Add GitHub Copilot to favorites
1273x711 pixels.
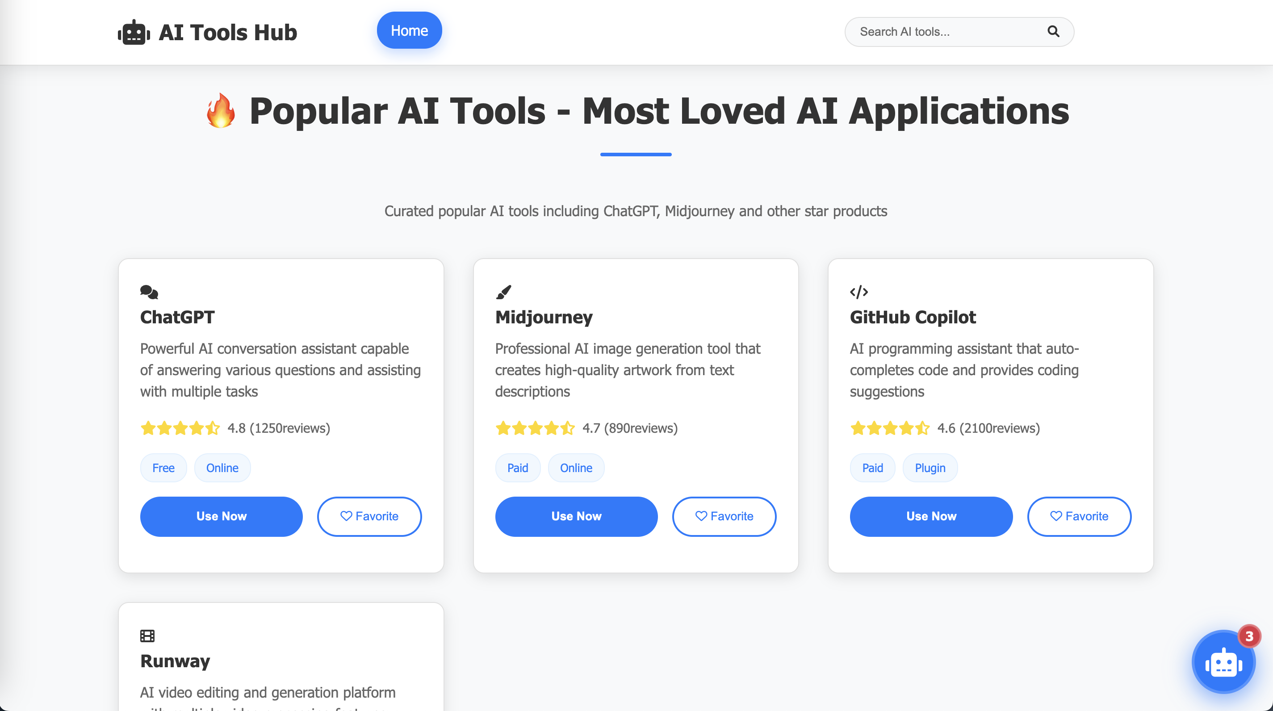tap(1079, 516)
